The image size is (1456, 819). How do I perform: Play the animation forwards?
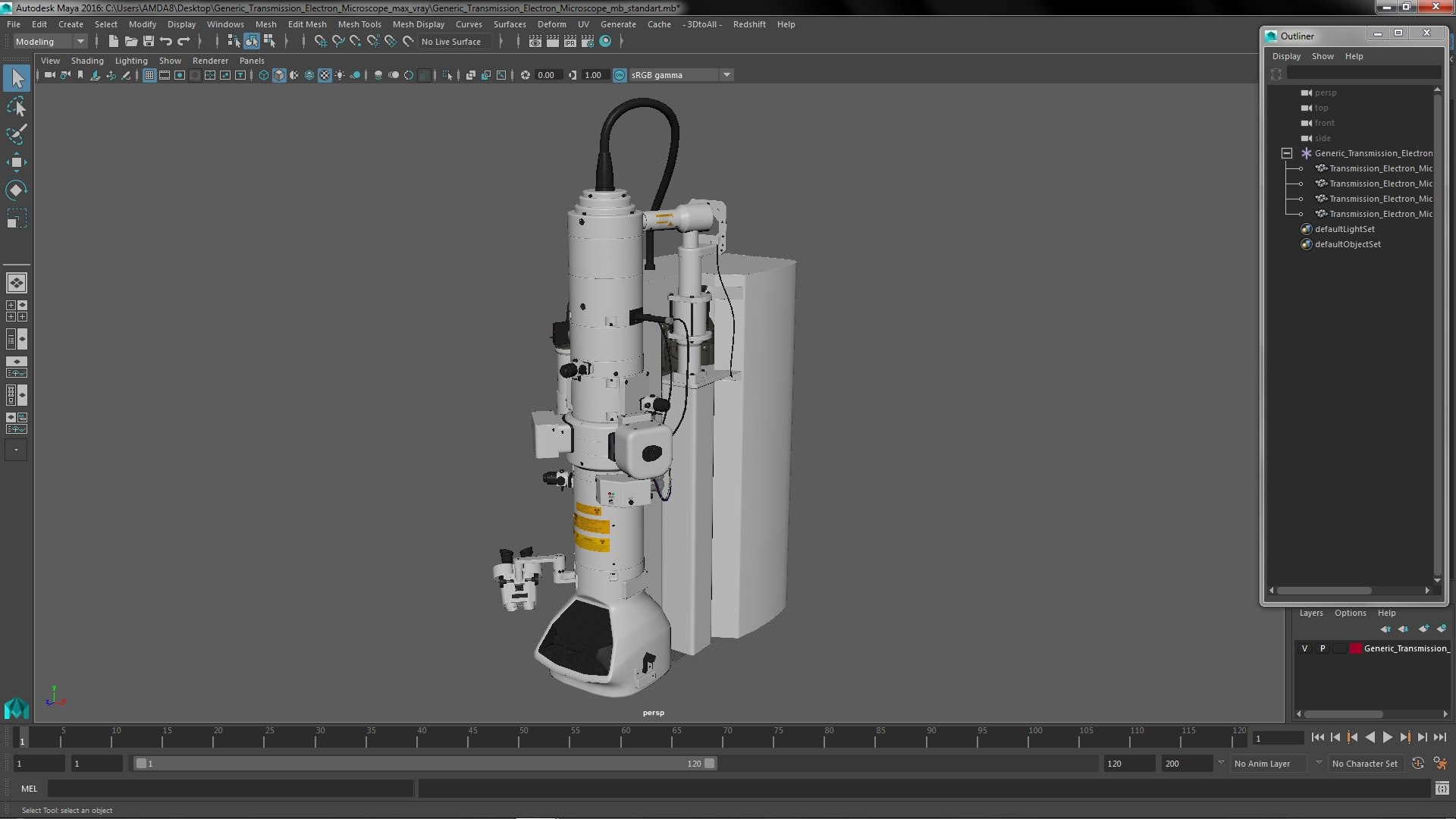(1387, 737)
